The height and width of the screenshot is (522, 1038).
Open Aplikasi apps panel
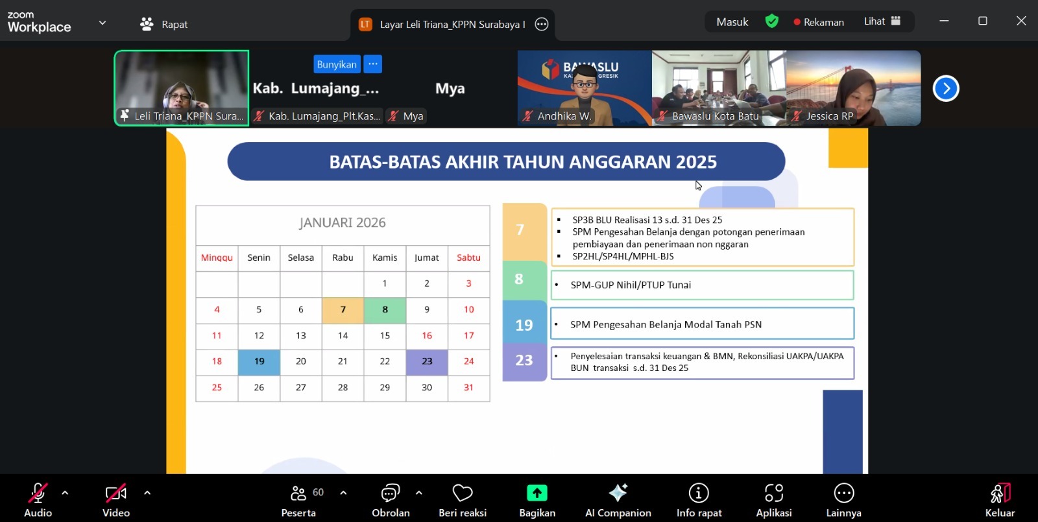coord(774,501)
